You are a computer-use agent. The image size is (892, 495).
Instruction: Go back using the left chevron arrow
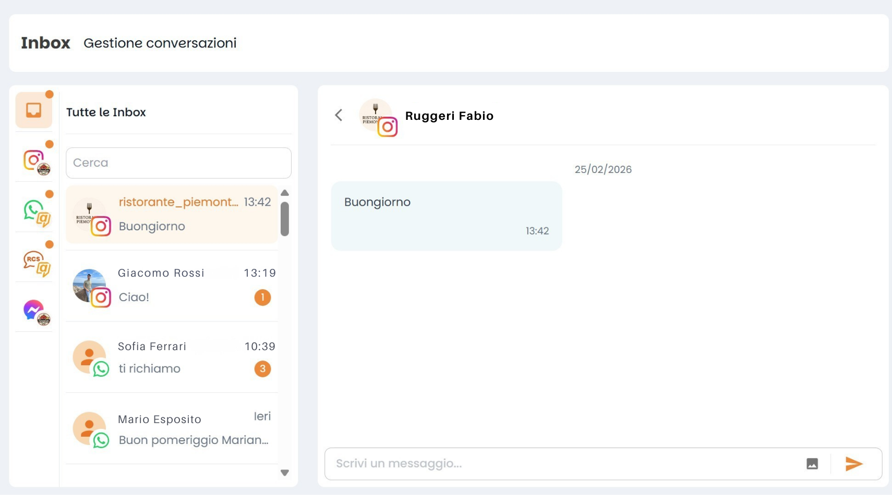coord(339,115)
